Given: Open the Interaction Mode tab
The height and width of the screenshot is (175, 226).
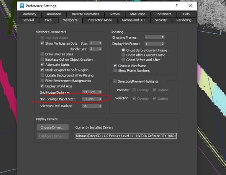Looking at the screenshot, I should (100, 20).
